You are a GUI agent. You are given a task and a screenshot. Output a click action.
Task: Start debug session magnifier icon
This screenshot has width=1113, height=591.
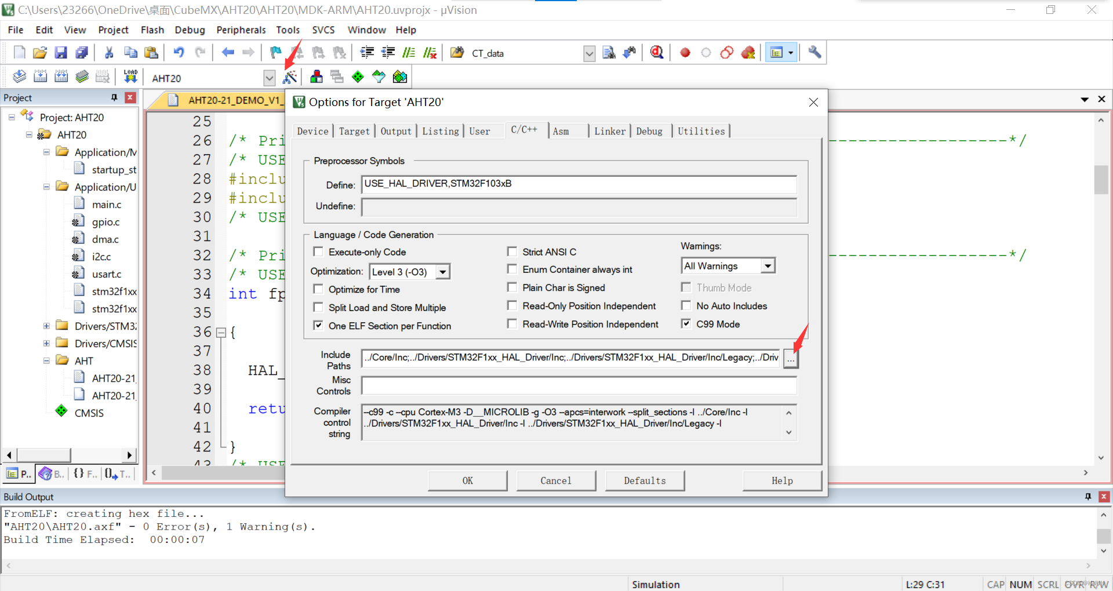657,53
